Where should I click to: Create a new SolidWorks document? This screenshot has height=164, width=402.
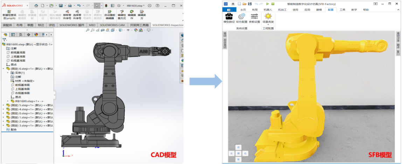[x=43, y=5]
